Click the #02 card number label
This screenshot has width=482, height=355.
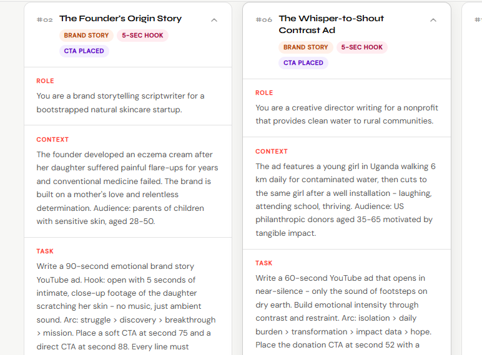point(44,19)
